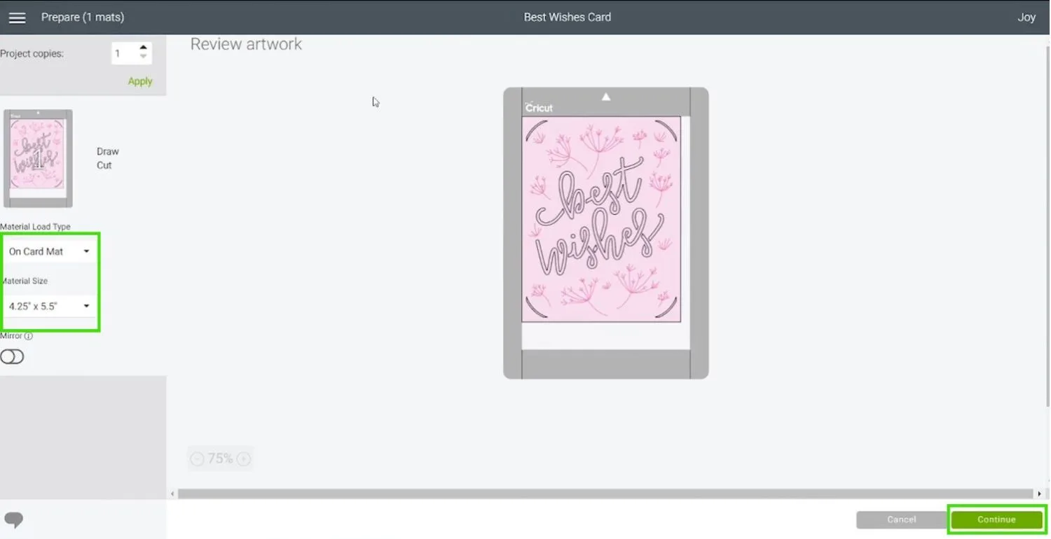This screenshot has height=539, width=1051.
Task: Click the Cancel button
Action: (901, 519)
